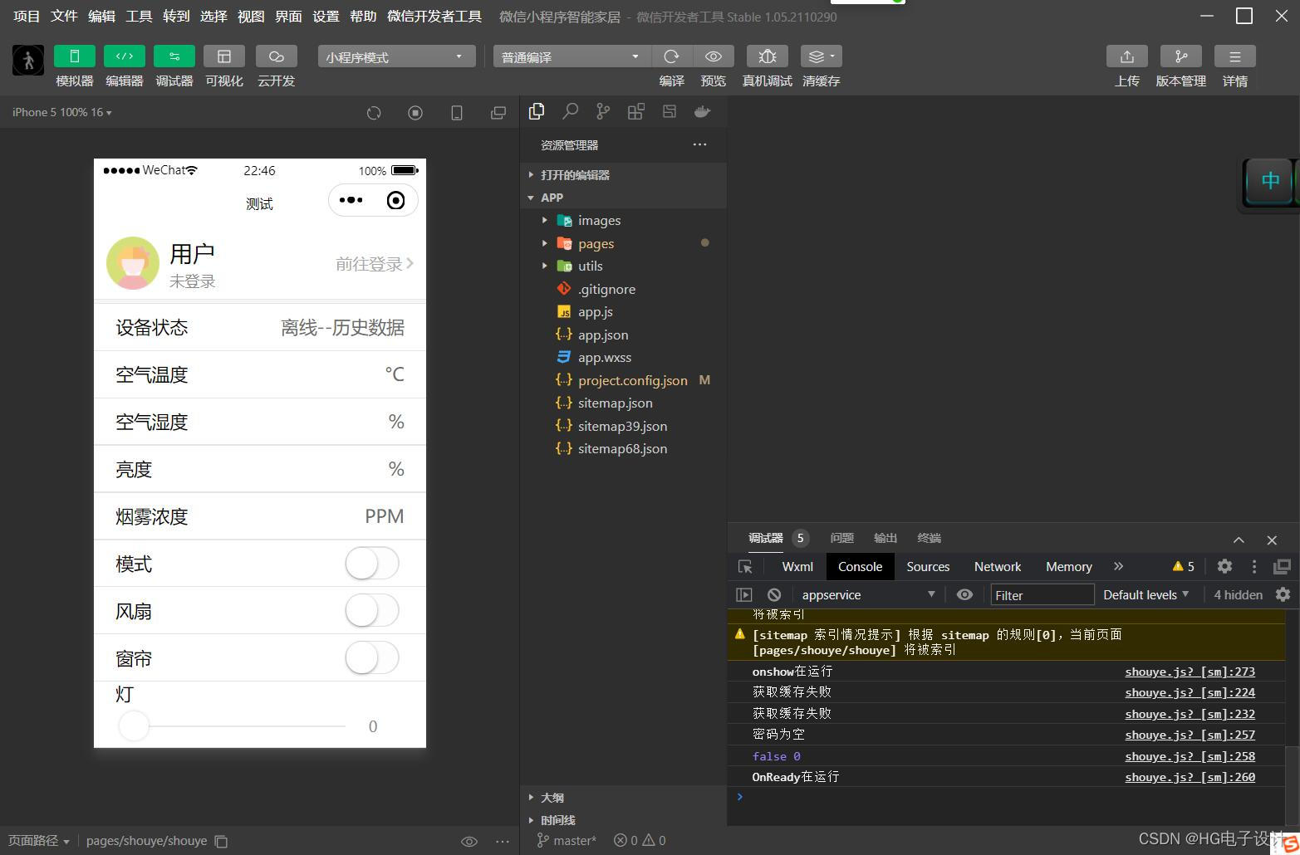The width and height of the screenshot is (1300, 855).
Task: Click the inspect element picker in devtools
Action: click(x=745, y=566)
